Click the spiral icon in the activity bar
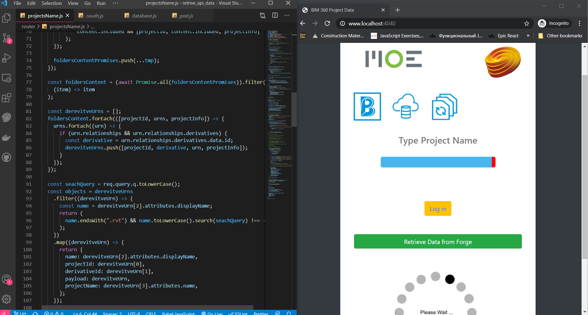 (6, 118)
